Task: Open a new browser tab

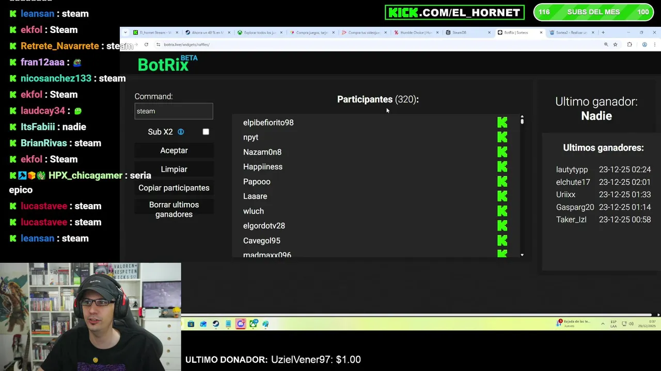Action: (x=603, y=32)
